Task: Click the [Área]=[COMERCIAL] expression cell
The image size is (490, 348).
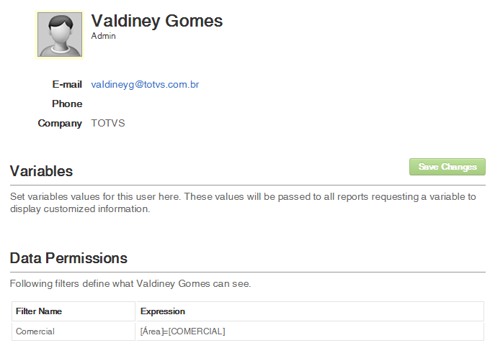Action: [183, 331]
